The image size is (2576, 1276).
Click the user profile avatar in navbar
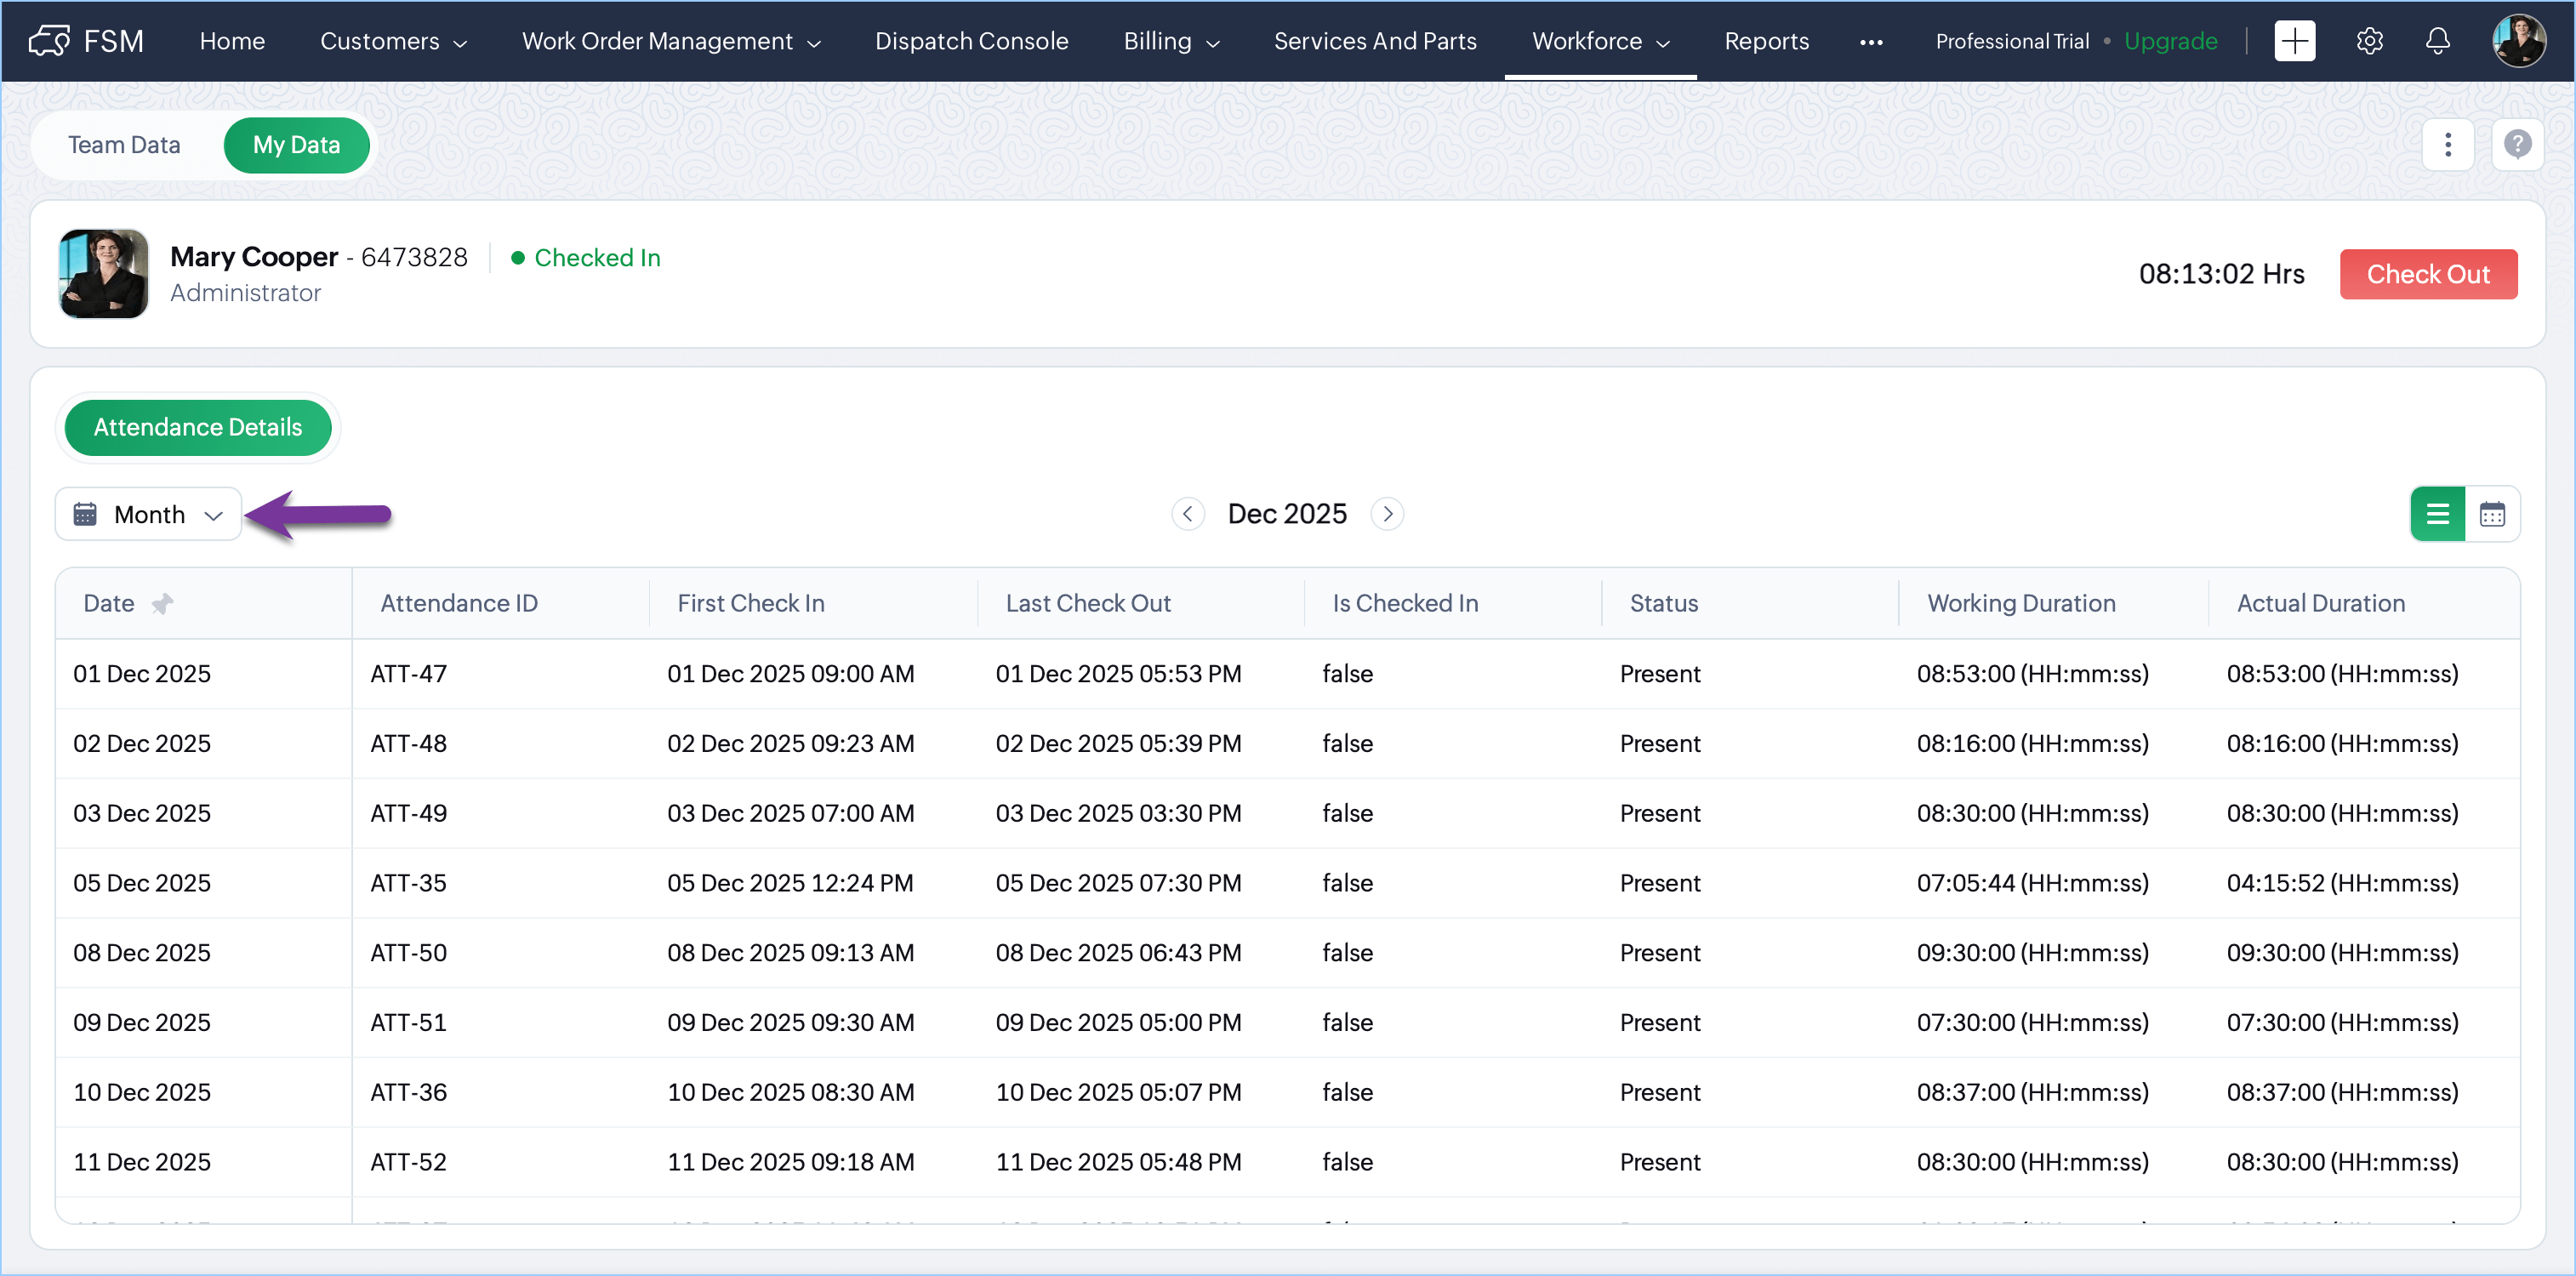[2518, 41]
